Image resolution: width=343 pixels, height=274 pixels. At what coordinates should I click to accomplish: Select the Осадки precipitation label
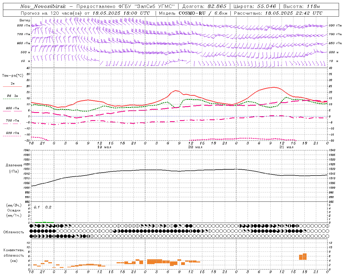14,210
